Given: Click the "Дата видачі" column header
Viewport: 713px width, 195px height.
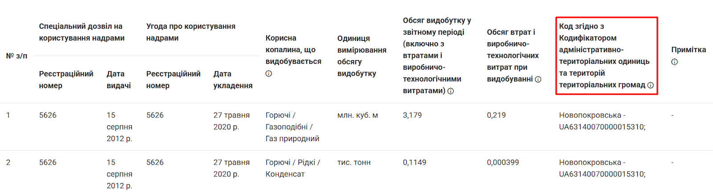Looking at the screenshot, I should 119,79.
